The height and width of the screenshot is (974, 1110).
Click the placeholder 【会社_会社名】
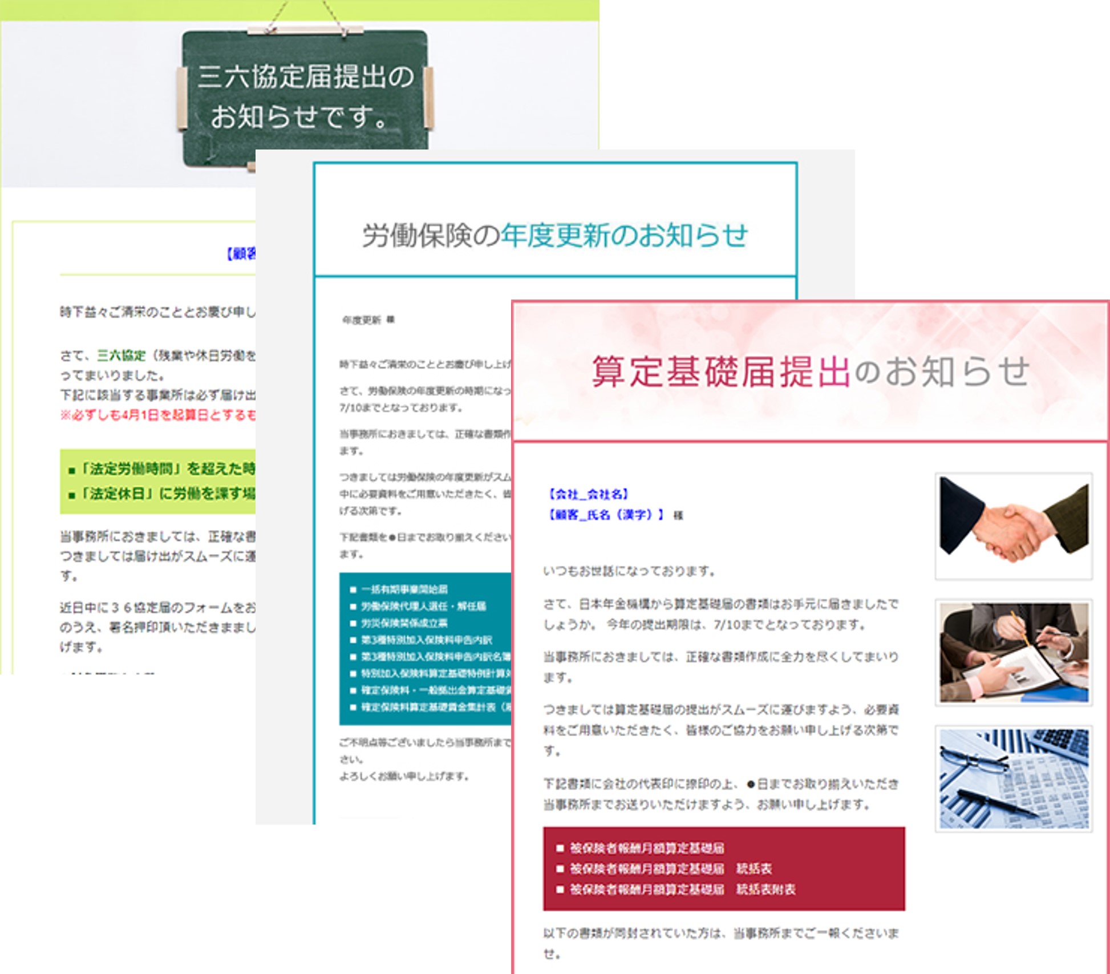(588, 494)
